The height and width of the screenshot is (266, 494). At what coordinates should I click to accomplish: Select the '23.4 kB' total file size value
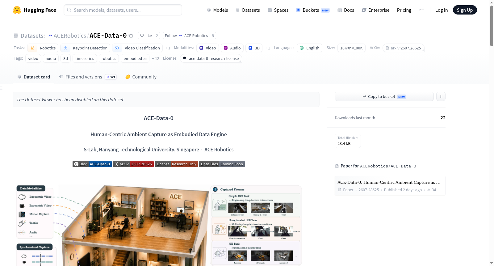(344, 144)
